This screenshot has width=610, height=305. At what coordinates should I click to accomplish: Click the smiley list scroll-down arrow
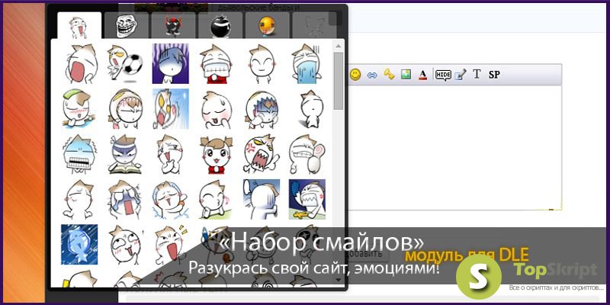[338, 280]
